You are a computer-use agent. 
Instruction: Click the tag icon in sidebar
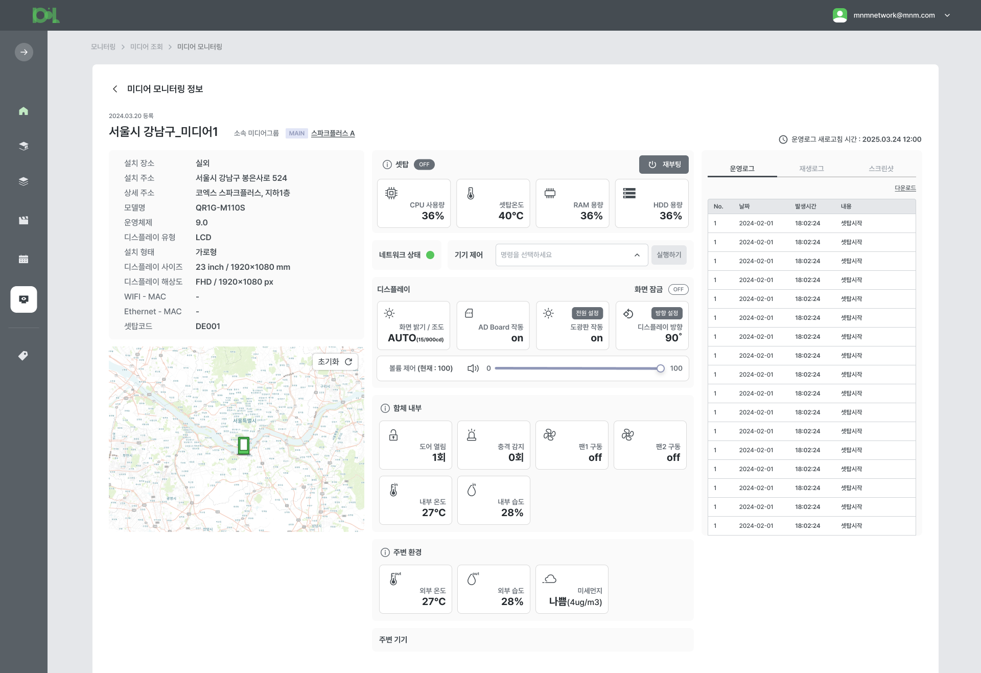(x=24, y=355)
